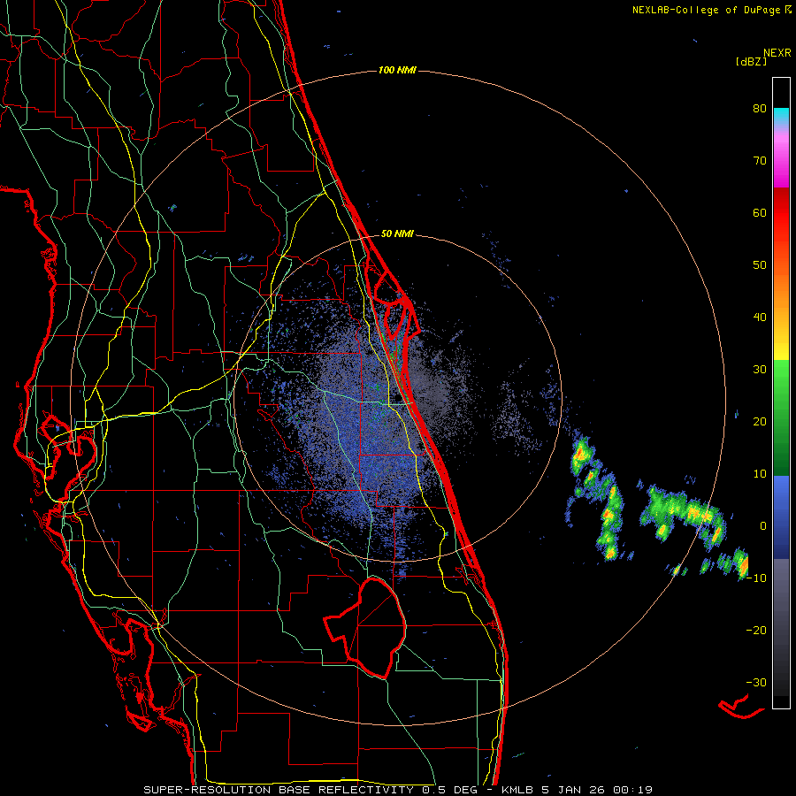Click the 100 NMI range ring label
The width and height of the screenshot is (796, 796).
397,70
